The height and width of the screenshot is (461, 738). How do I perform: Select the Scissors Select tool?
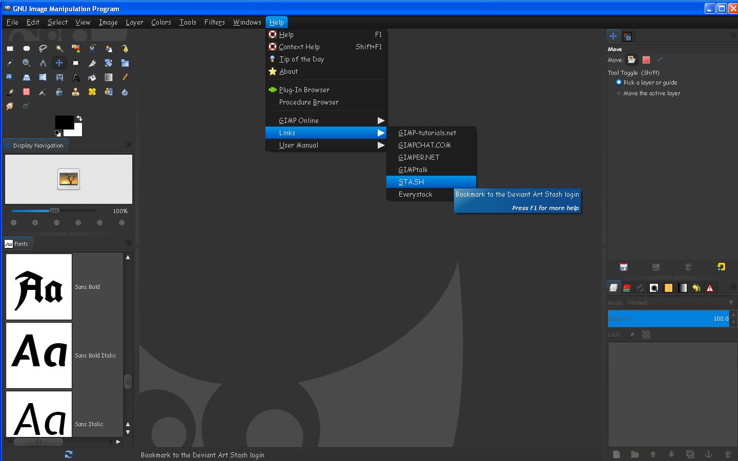(x=92, y=49)
